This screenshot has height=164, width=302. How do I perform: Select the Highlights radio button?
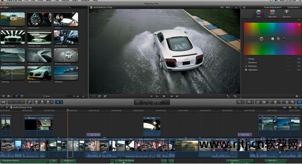(x=246, y=70)
